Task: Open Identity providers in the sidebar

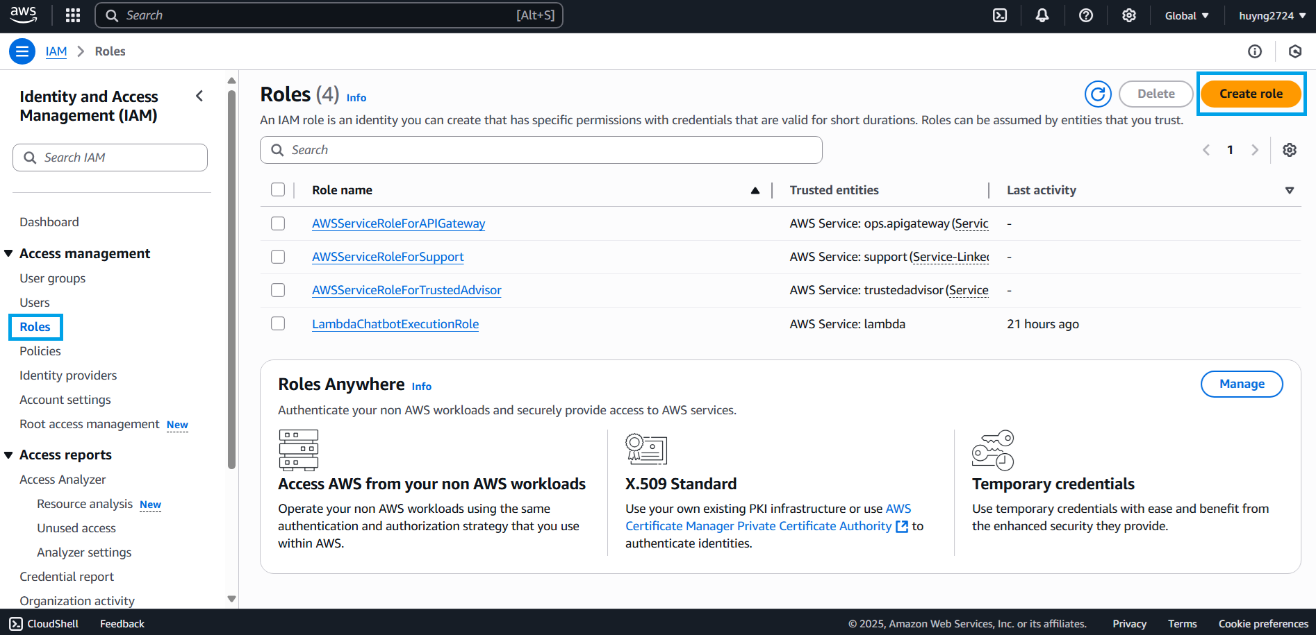Action: click(68, 375)
